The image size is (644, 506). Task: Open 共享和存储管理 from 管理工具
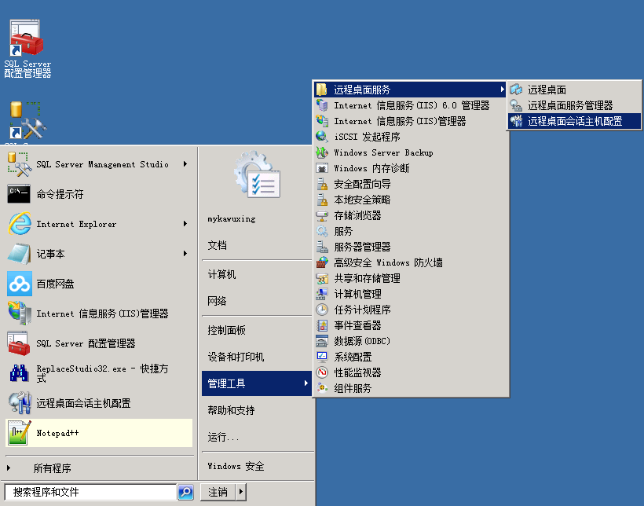point(411,278)
